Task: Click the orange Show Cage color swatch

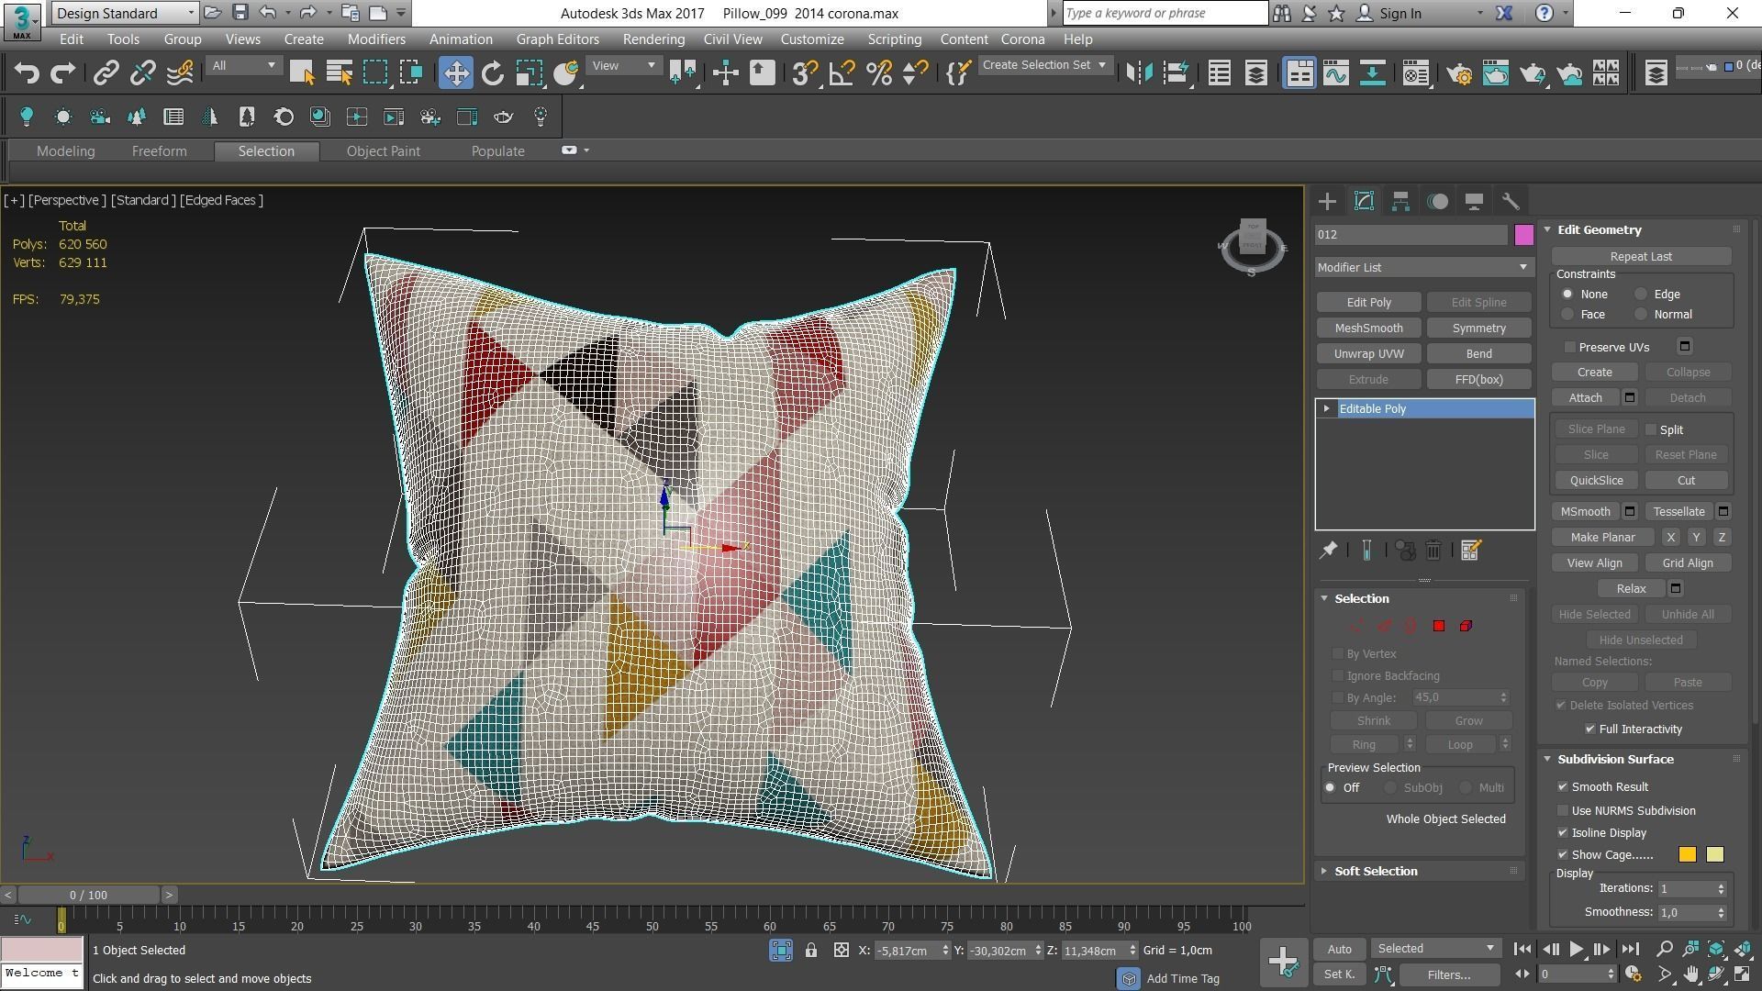Action: [1687, 855]
